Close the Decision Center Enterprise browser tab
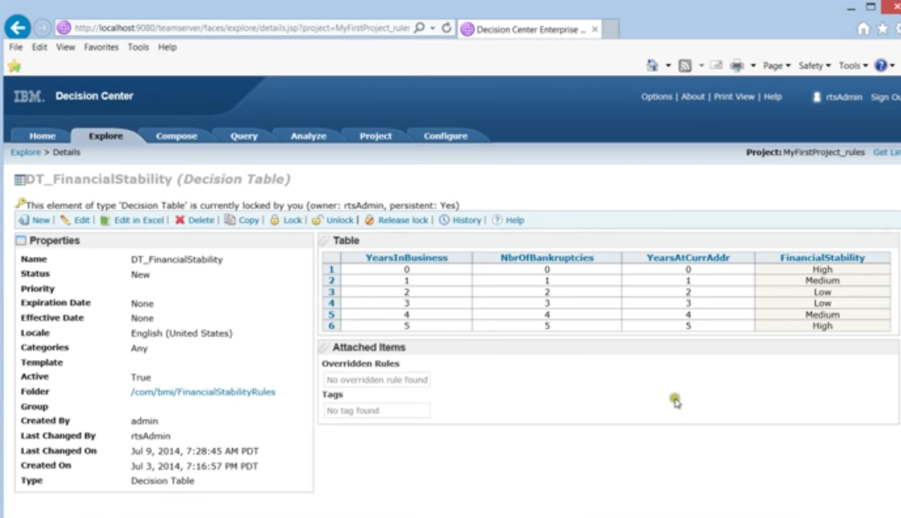The image size is (901, 518). tap(594, 29)
